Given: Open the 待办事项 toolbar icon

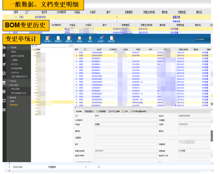Looking at the screenshot, I should [x=48, y=39].
